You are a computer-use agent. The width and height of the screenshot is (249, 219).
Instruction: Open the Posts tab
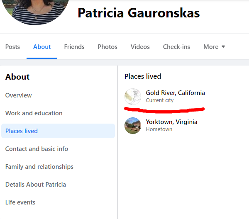(12, 47)
